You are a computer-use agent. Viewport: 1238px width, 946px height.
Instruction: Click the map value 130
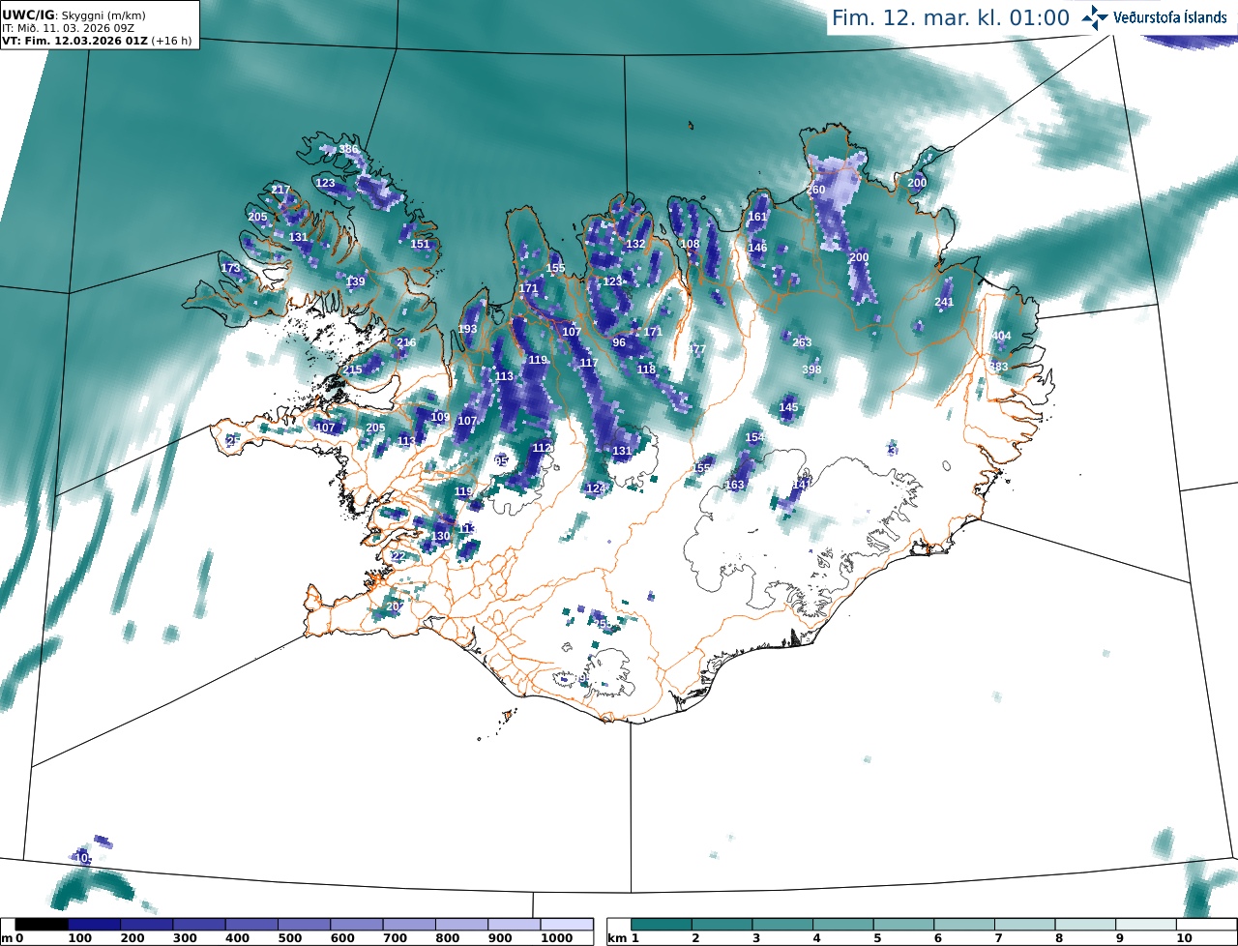click(440, 536)
